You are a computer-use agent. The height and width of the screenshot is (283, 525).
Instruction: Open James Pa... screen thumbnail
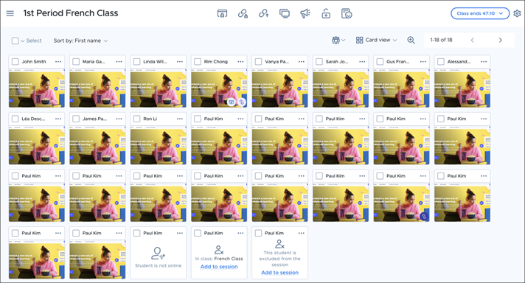pyautogui.click(x=97, y=145)
